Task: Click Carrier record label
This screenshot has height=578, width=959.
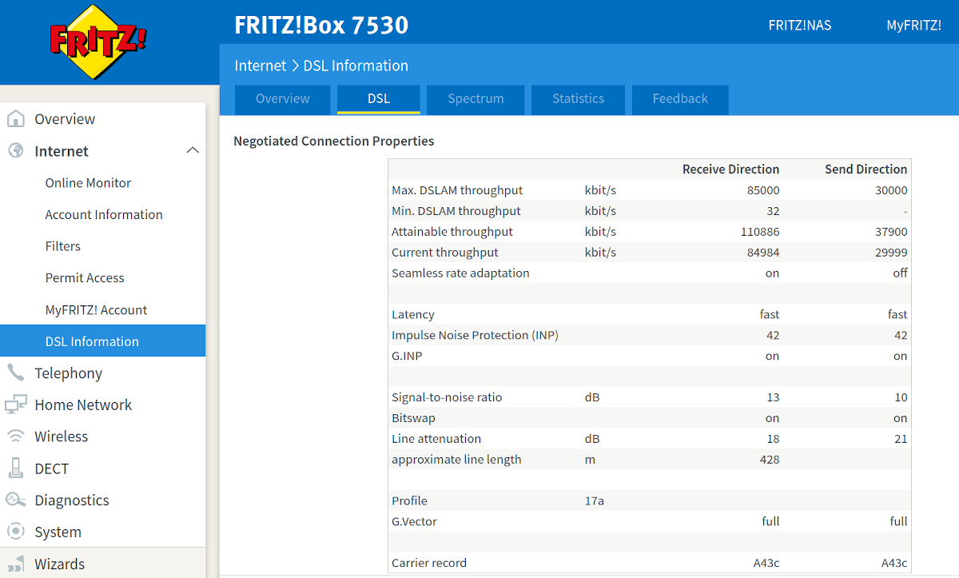Action: 429,564
